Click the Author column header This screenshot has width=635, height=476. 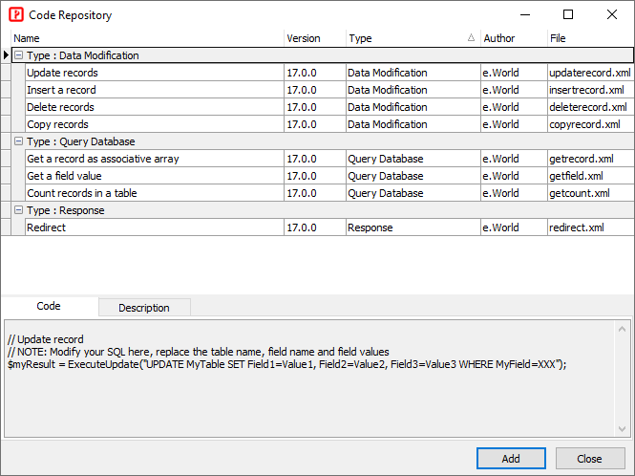(512, 38)
